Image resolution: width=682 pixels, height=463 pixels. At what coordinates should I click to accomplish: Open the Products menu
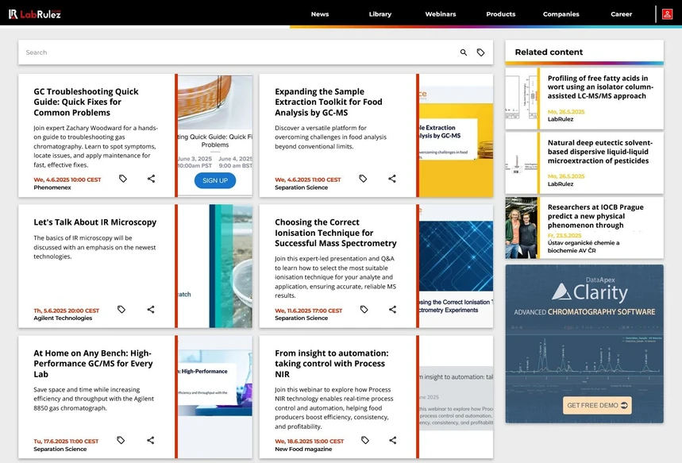point(501,14)
